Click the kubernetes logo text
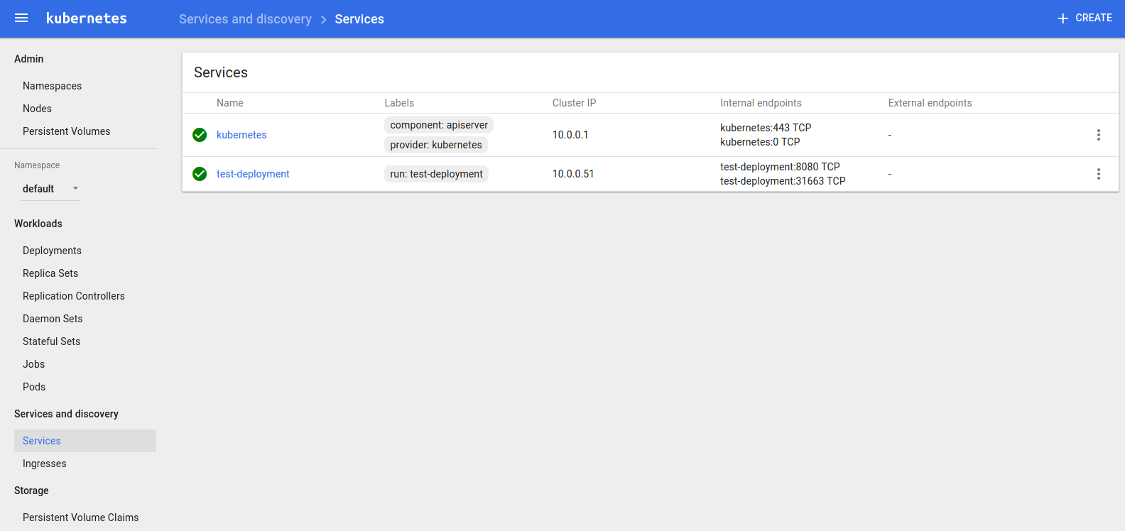Image resolution: width=1125 pixels, height=531 pixels. click(x=86, y=18)
